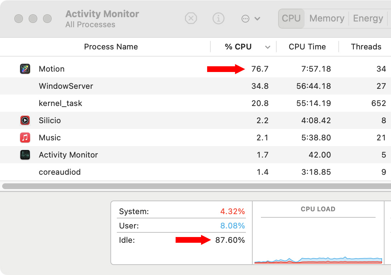Click the Music app icon
This screenshot has height=275, width=391.
point(25,137)
